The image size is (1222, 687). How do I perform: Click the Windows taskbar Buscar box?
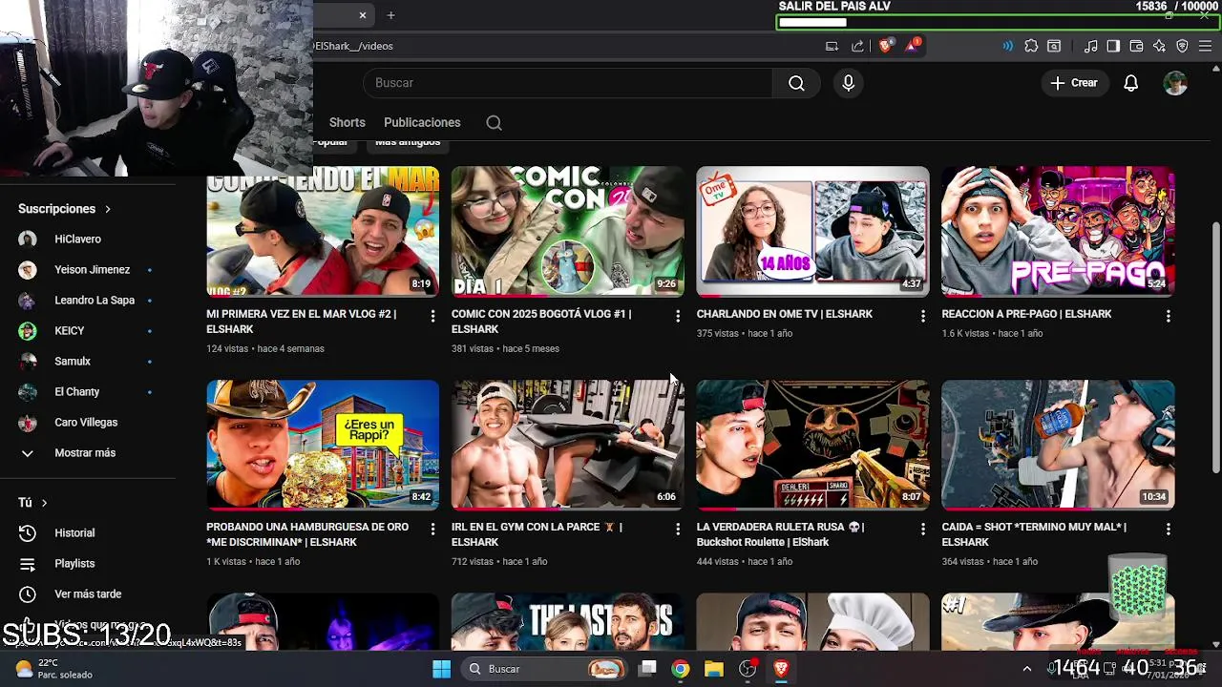[x=544, y=669]
